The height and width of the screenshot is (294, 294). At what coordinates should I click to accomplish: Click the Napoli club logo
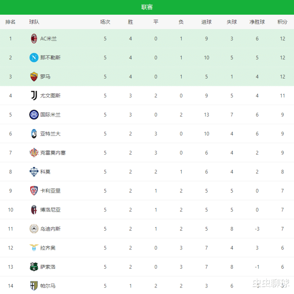click(34, 58)
